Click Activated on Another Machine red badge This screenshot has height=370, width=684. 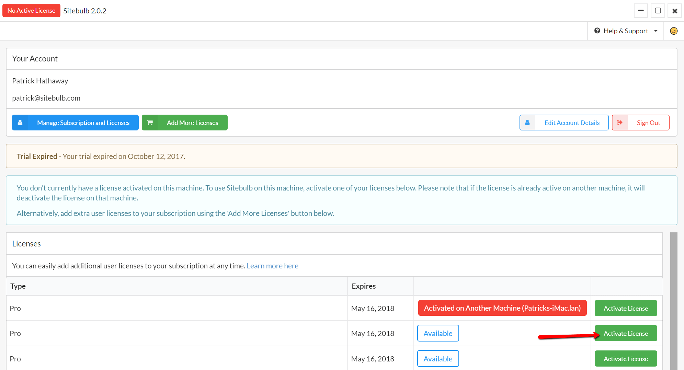pos(502,308)
